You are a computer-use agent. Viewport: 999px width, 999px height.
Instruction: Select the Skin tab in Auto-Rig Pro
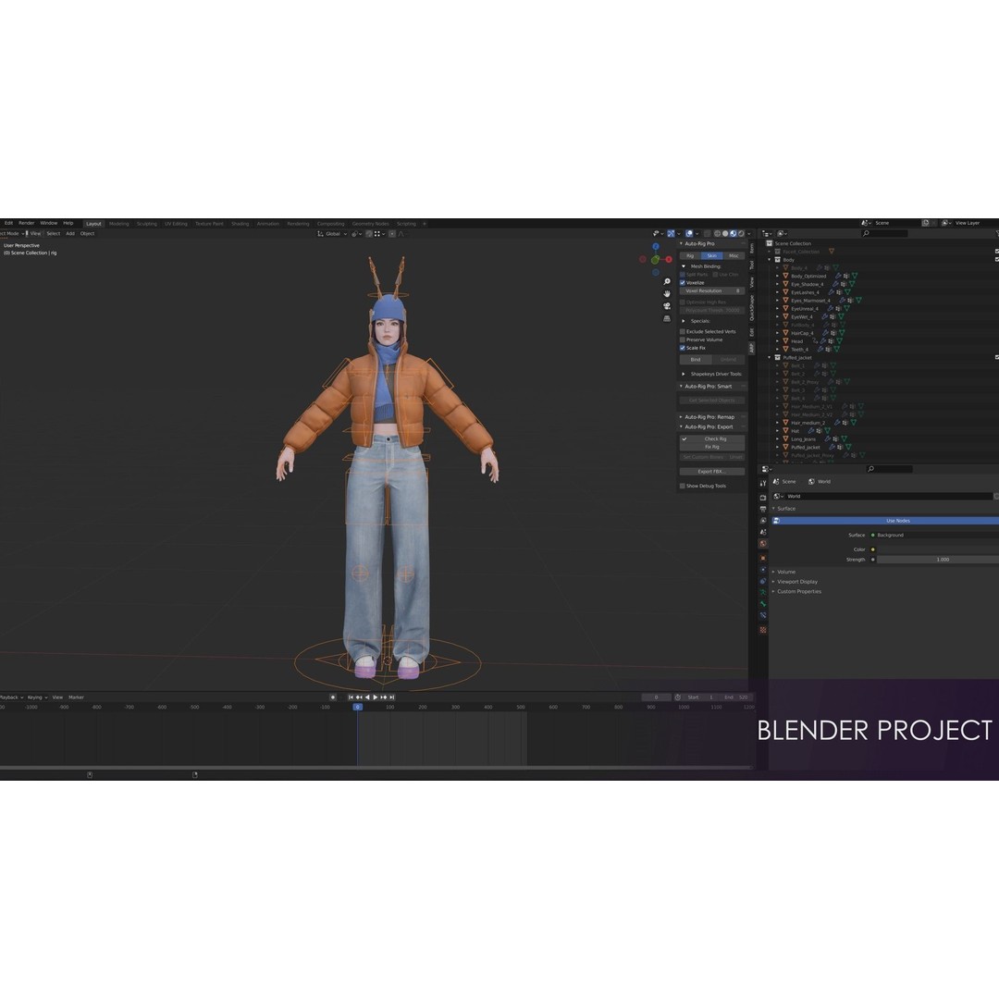711,255
